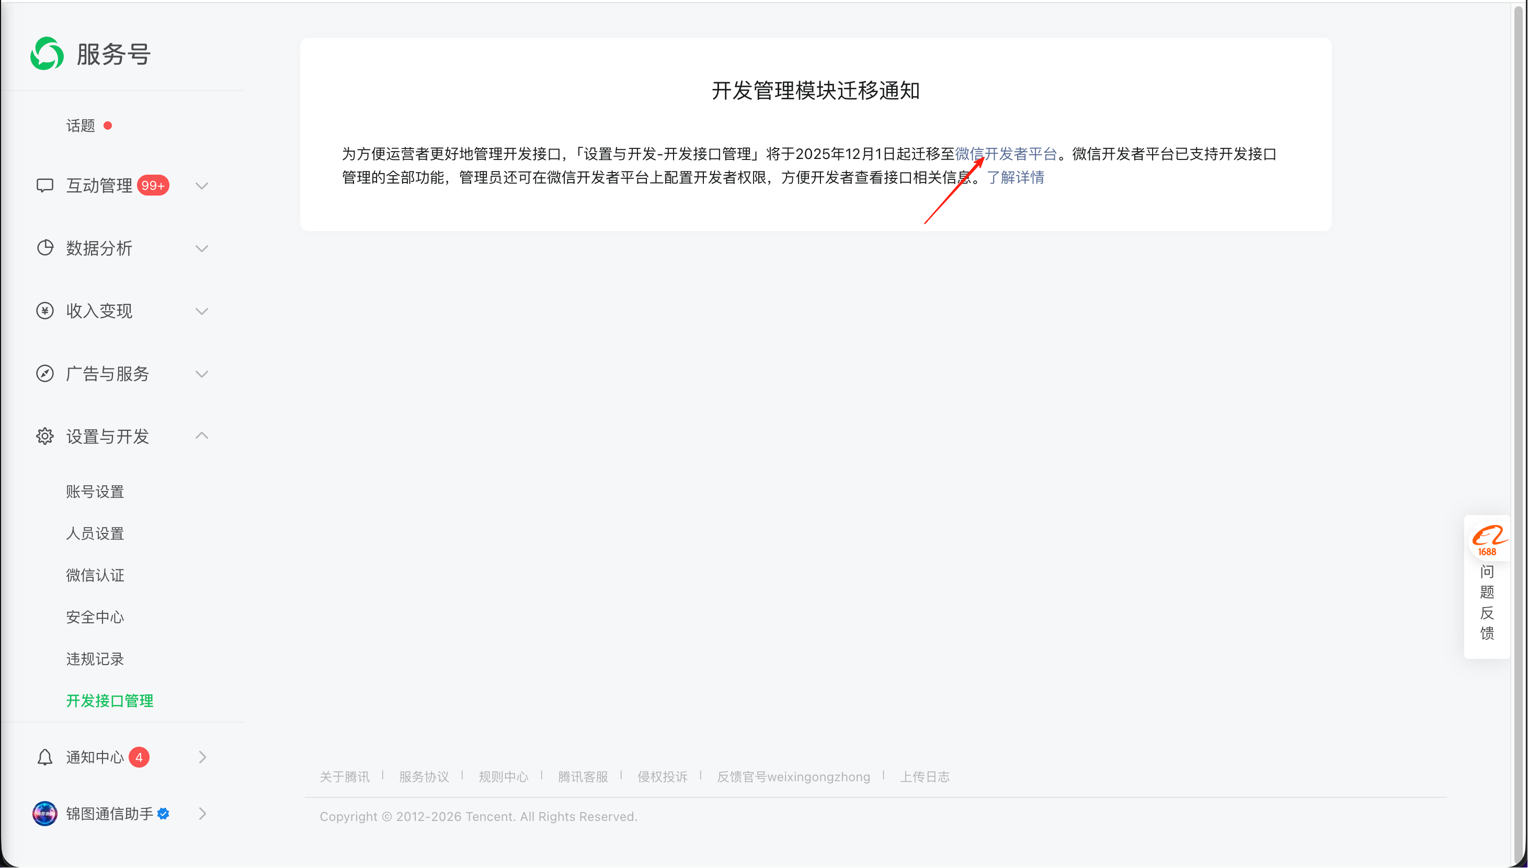This screenshot has height=868, width=1528.
Task: Click the 数据分析 menu label
Action: pyautogui.click(x=99, y=248)
